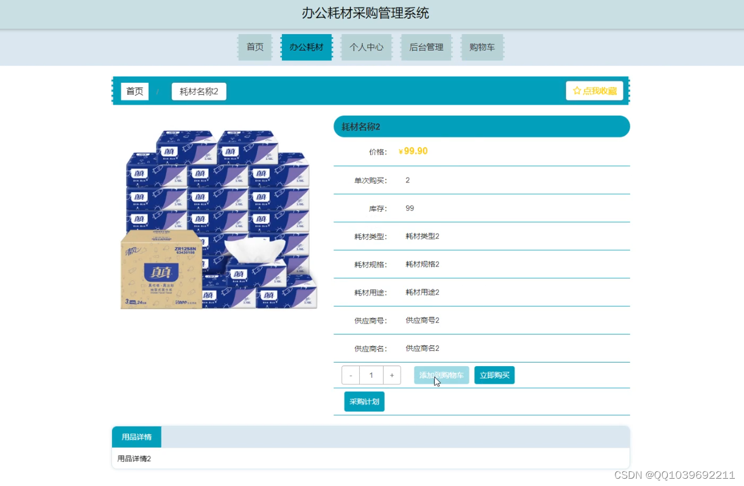Decrease quantity with the minus stepper
744x486 pixels.
(351, 375)
